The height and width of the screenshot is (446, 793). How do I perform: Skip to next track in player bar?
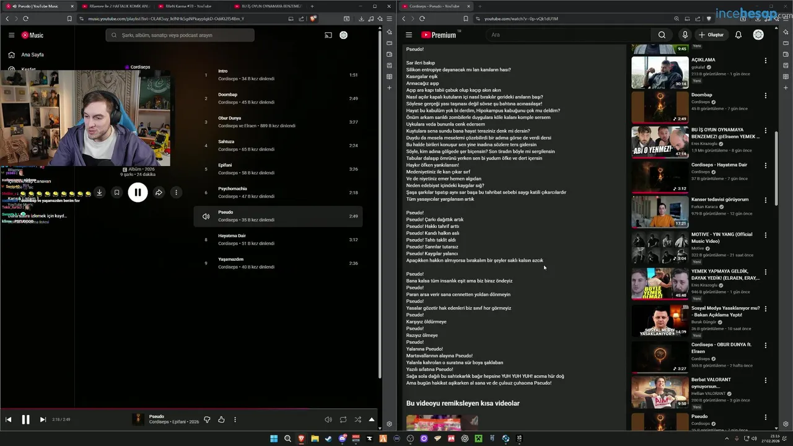click(x=43, y=419)
